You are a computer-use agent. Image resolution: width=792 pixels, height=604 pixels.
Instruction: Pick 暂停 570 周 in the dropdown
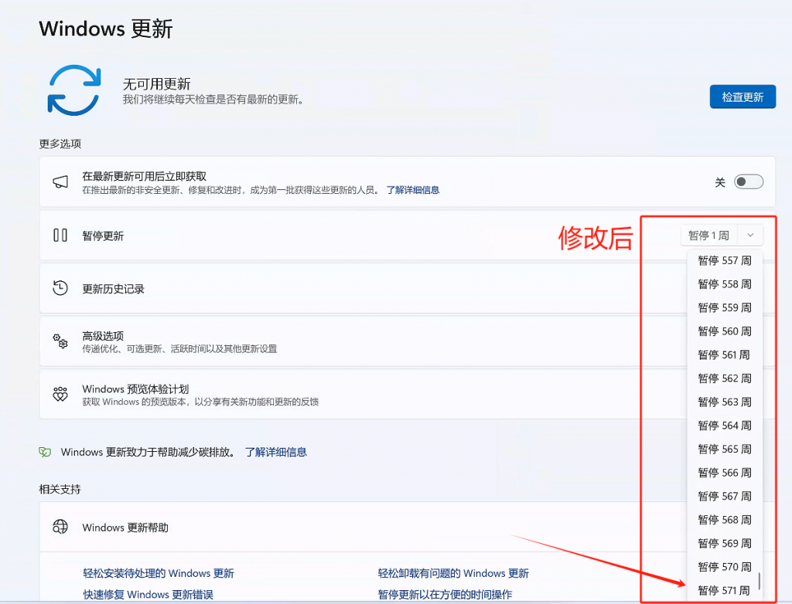click(x=725, y=567)
